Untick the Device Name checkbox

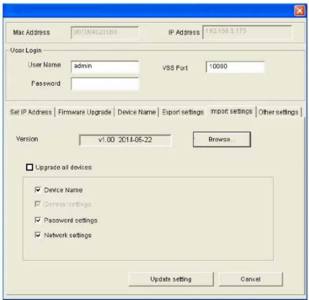(x=38, y=190)
